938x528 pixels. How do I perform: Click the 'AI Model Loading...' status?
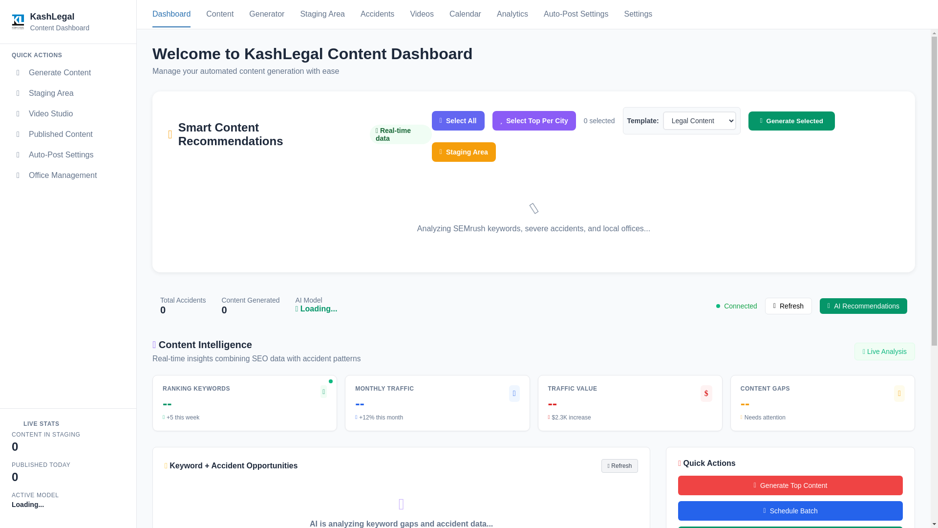point(316,305)
